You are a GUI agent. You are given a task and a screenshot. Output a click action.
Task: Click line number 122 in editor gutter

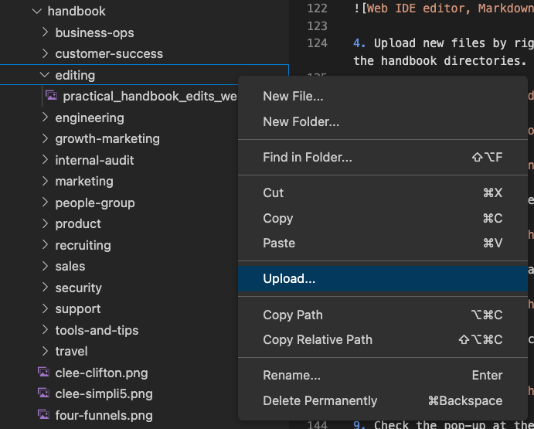317,9
